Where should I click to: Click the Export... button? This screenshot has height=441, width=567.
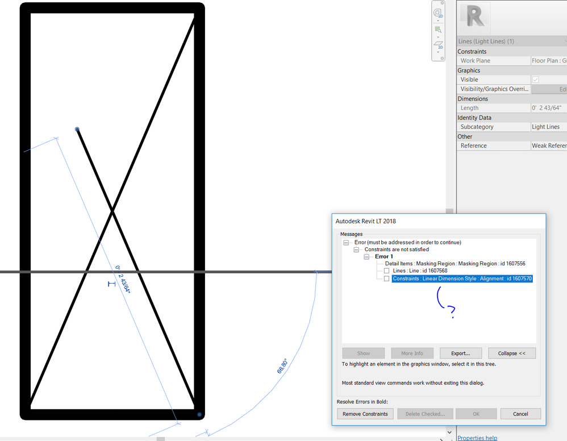click(x=461, y=353)
